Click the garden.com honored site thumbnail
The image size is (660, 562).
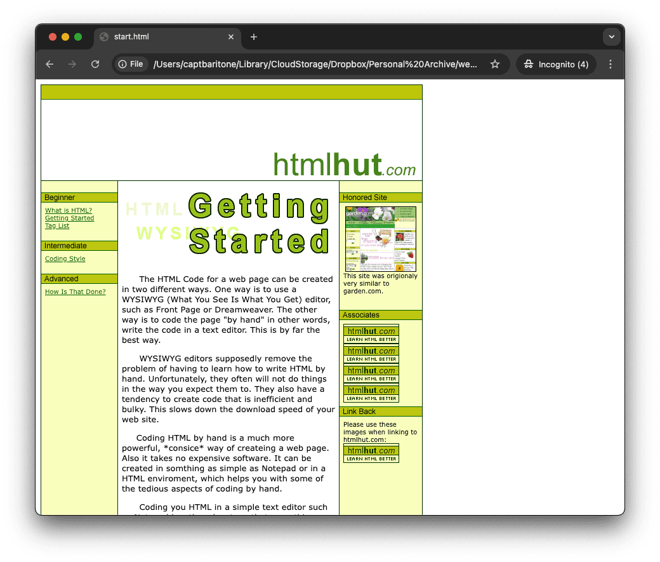click(x=380, y=239)
